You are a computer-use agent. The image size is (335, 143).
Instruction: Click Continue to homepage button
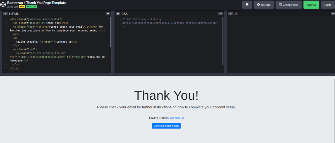pos(166,126)
